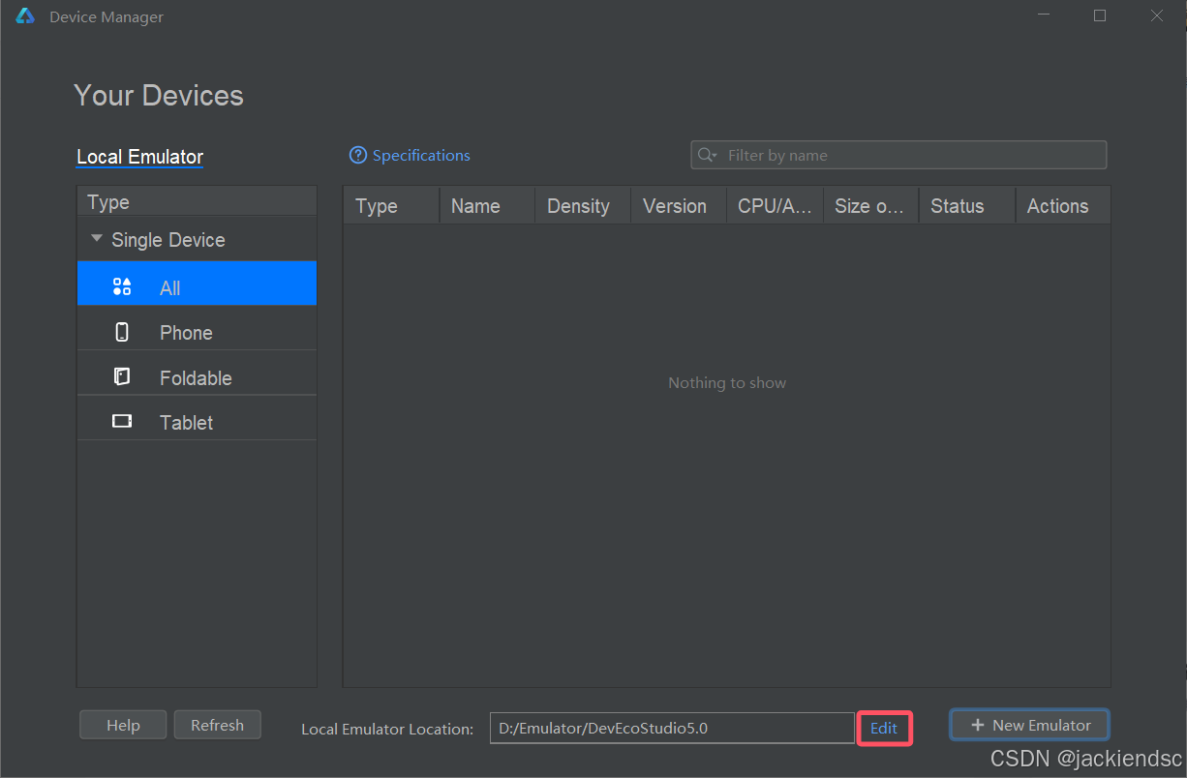This screenshot has width=1187, height=778.
Task: Switch to the Local Emulator tab
Action: [140, 157]
